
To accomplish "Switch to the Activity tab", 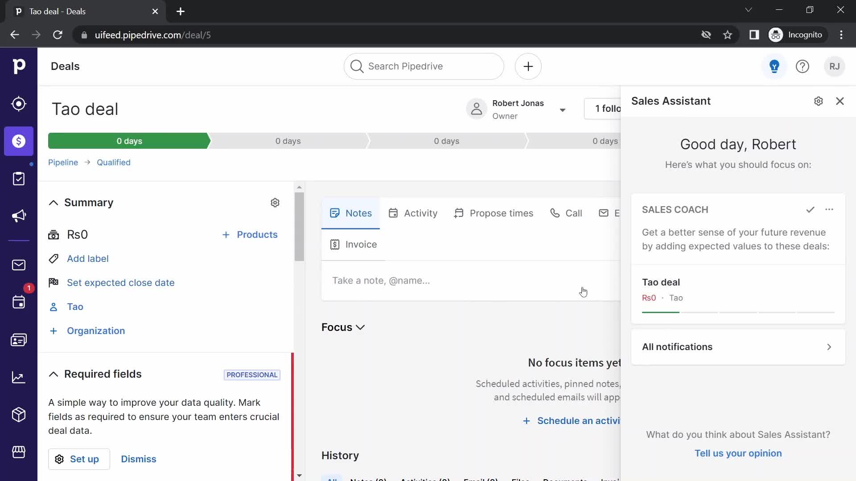I will coord(421,212).
